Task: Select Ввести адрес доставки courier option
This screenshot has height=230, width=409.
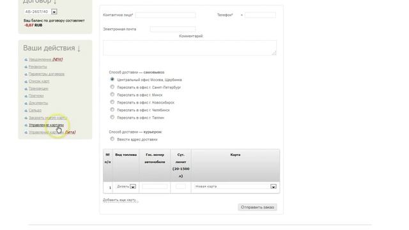Action: click(x=112, y=139)
